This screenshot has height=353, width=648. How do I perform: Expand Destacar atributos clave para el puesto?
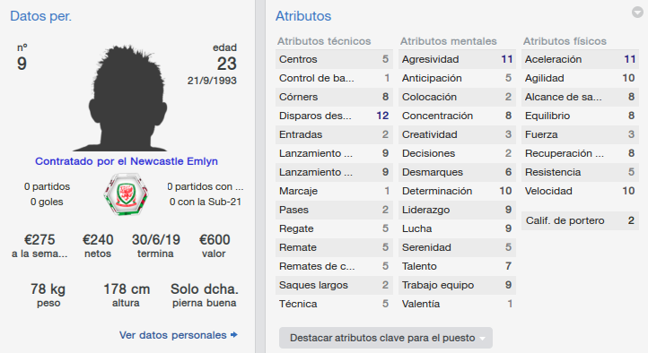click(x=386, y=338)
